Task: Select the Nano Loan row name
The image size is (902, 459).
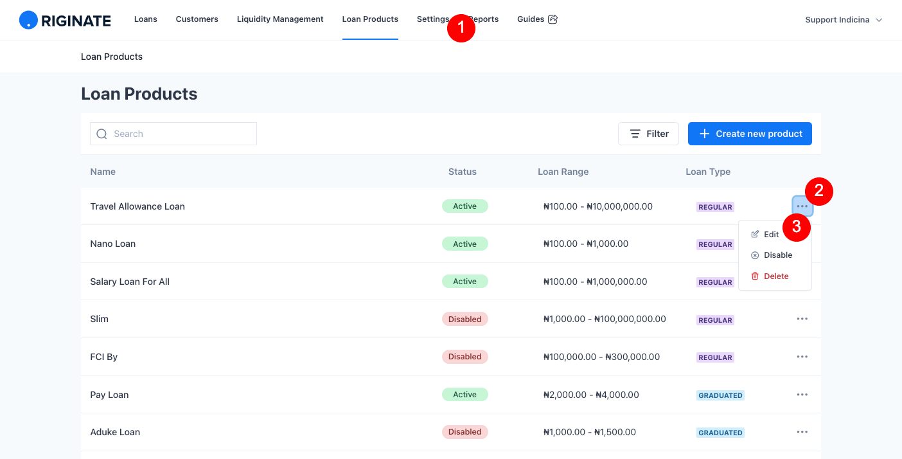Action: point(113,244)
